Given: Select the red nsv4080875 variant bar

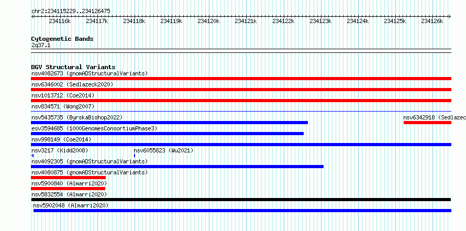Looking at the screenshot, I should click(69, 178).
